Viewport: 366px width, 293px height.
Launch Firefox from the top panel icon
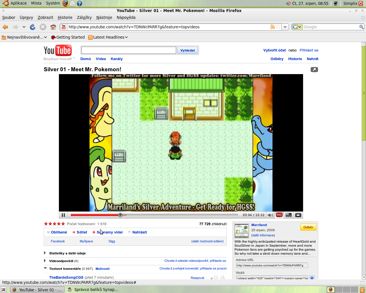65,3
